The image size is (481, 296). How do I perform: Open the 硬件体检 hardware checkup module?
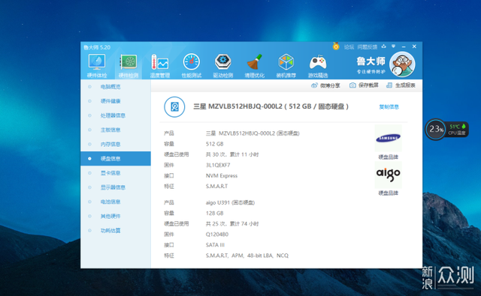pyautogui.click(x=97, y=66)
